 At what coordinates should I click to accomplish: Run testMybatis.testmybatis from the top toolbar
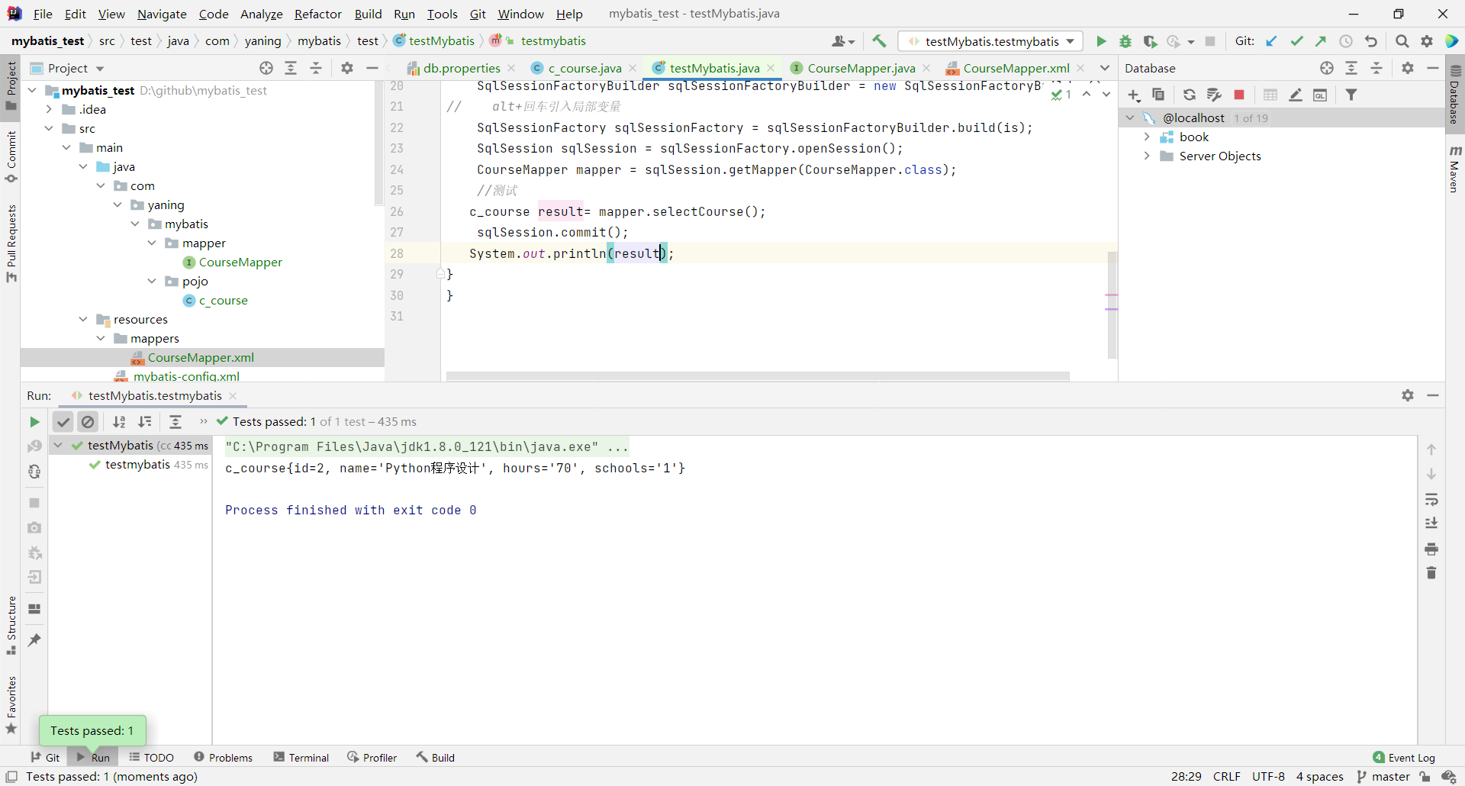[x=1101, y=41]
